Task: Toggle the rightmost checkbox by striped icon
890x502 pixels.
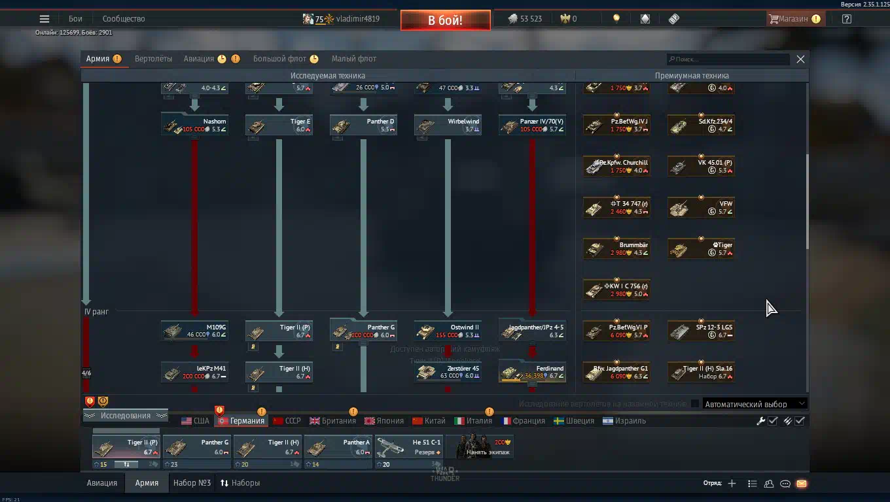Action: pos(800,421)
